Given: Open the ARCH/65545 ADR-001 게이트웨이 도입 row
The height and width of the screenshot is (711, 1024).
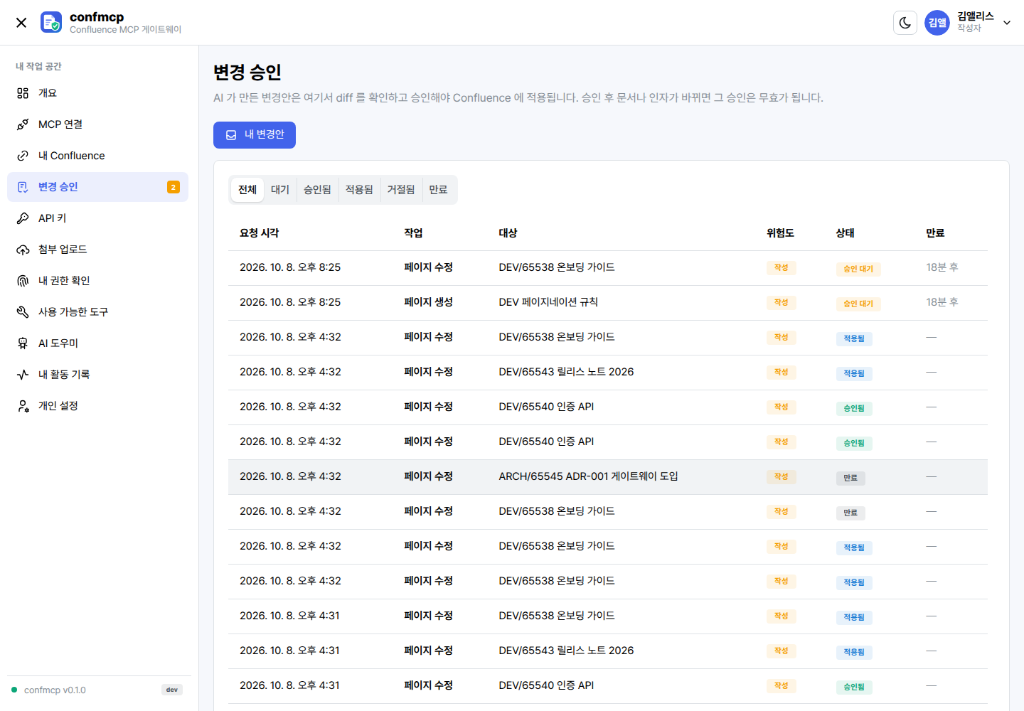Looking at the screenshot, I should (x=608, y=477).
